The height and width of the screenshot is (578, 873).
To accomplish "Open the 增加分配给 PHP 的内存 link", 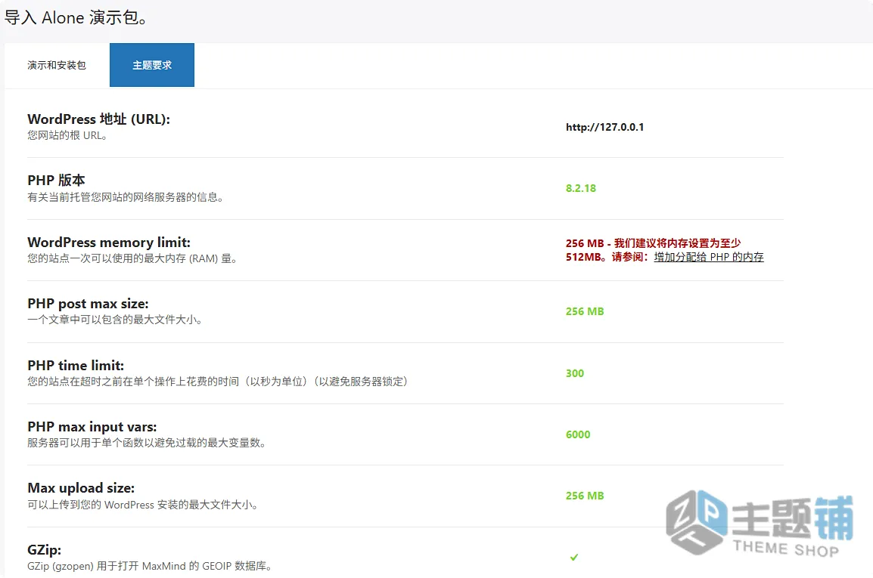I will pos(709,257).
